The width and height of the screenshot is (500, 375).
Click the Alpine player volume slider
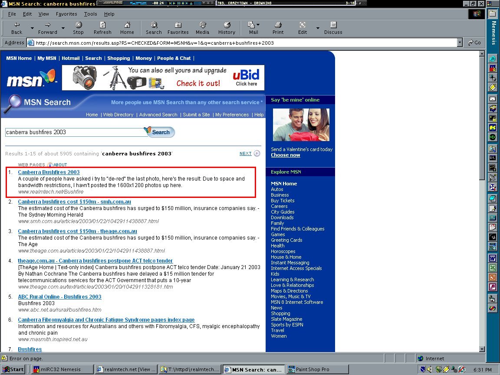198,3
